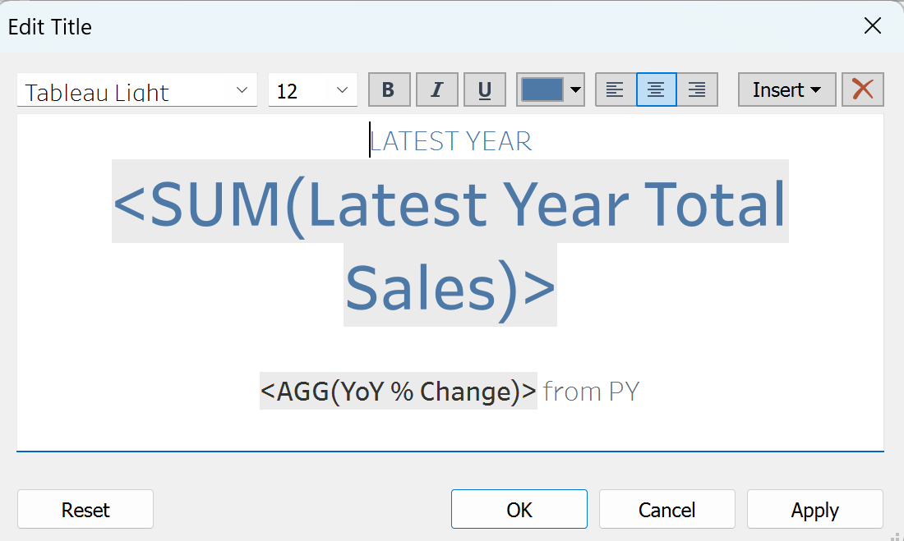Reset the title to default

pos(85,510)
